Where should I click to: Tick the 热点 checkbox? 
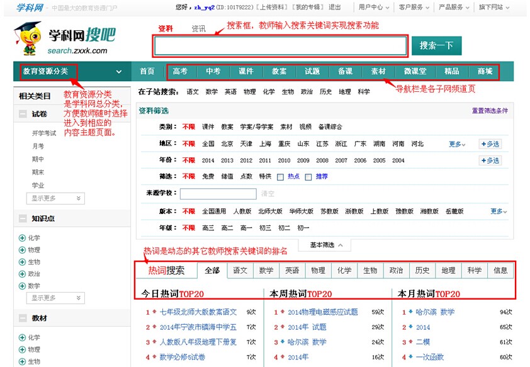tap(280, 177)
